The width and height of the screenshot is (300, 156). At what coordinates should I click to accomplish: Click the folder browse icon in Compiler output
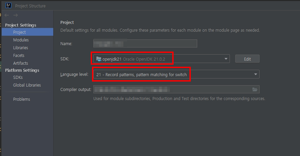(254, 89)
